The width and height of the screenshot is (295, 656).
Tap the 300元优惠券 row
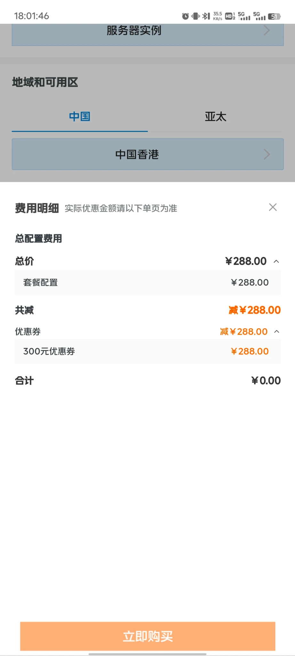(147, 351)
